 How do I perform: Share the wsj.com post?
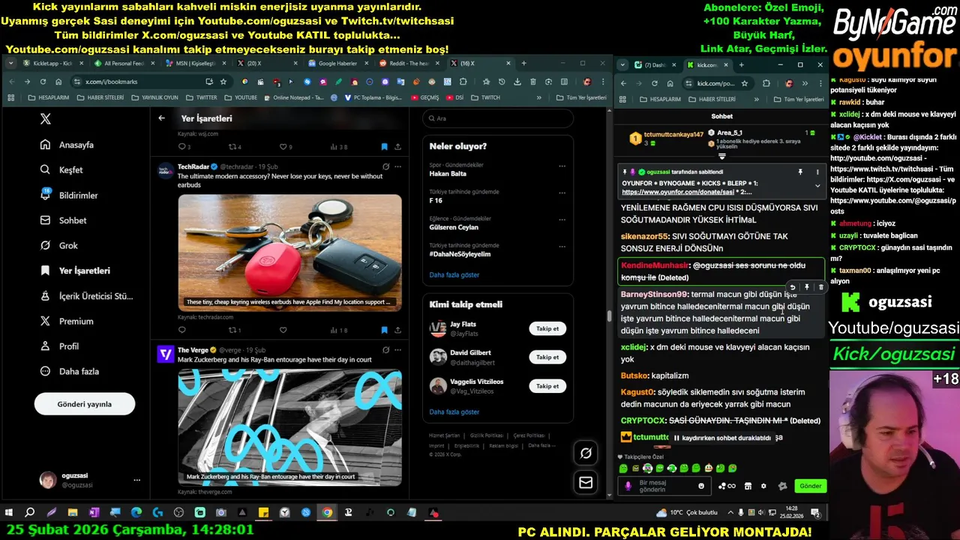point(397,147)
